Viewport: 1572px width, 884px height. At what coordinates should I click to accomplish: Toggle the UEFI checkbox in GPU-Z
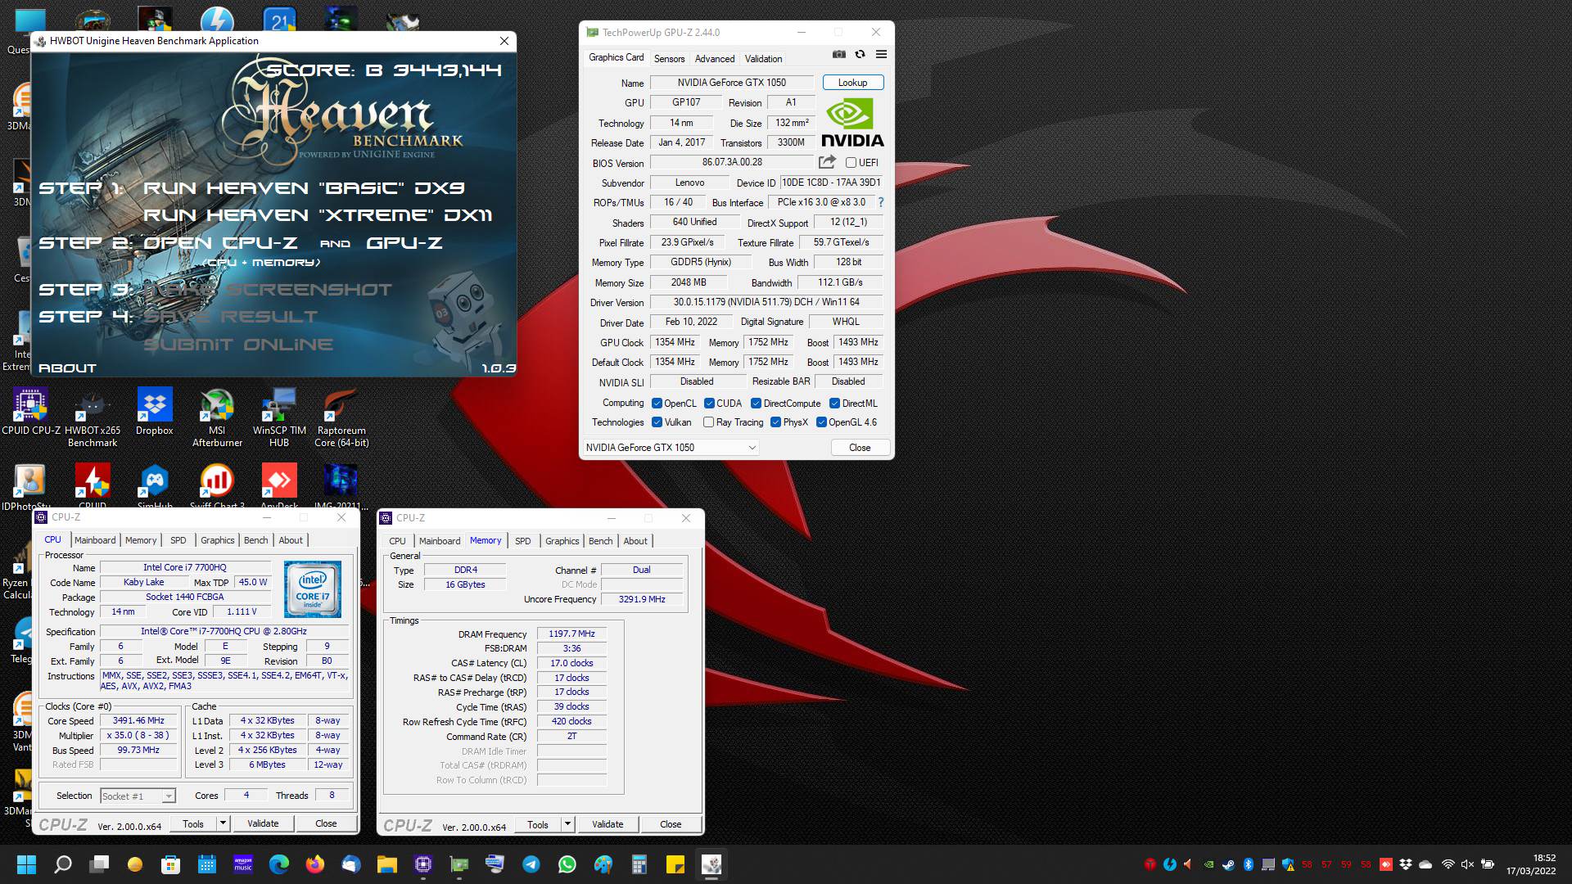click(851, 163)
